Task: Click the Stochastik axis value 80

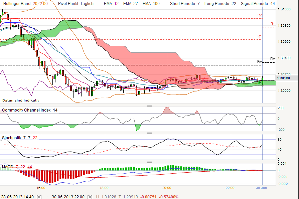Action: tap(280, 140)
